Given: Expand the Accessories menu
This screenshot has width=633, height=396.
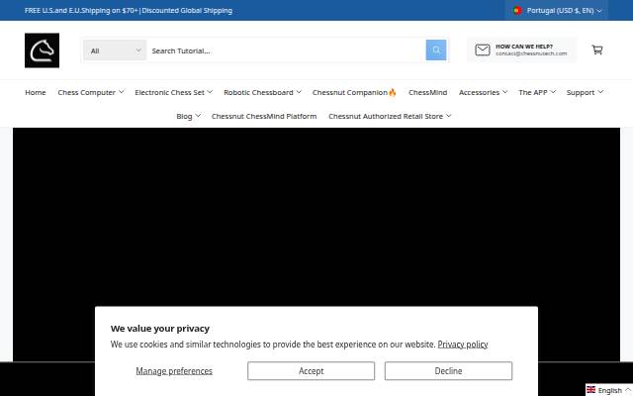Looking at the screenshot, I should click(x=484, y=92).
